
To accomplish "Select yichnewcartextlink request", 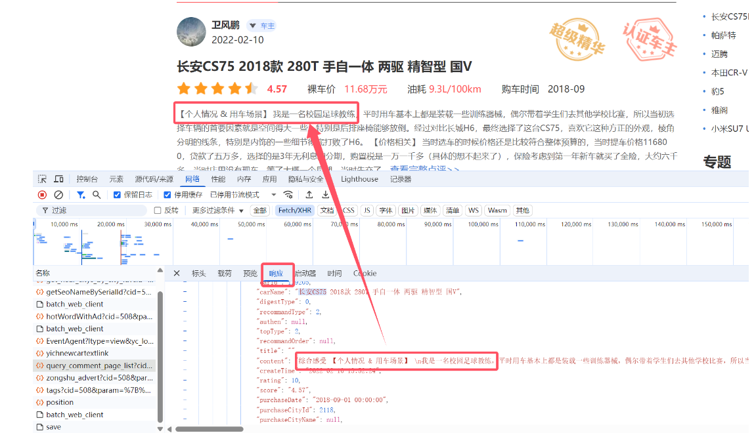I will pyautogui.click(x=95, y=353).
